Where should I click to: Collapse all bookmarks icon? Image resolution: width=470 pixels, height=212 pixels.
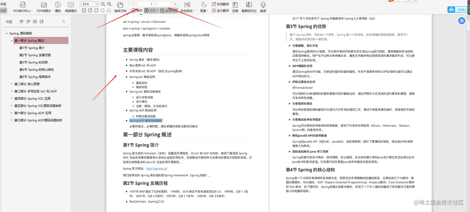point(28,21)
